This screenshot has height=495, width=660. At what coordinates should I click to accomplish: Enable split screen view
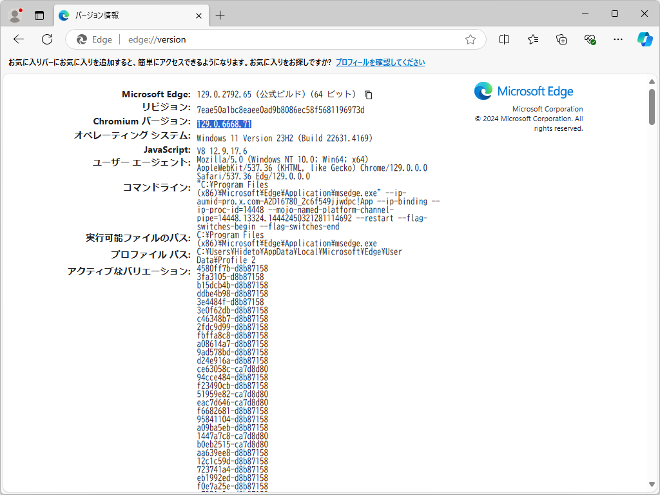click(504, 39)
